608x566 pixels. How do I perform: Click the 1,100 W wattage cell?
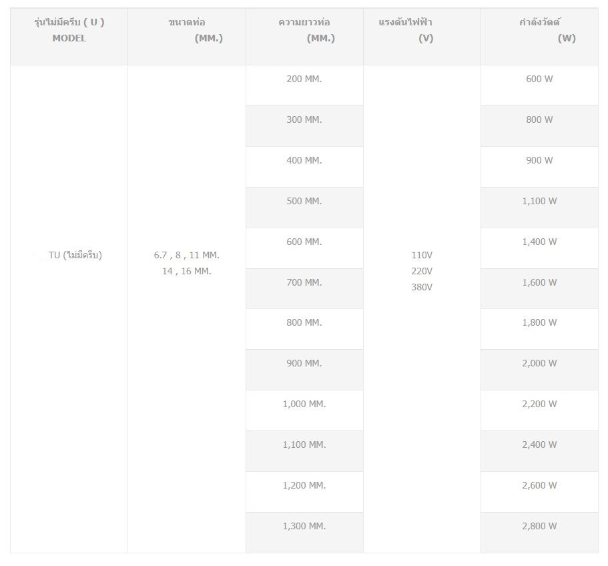coord(539,208)
